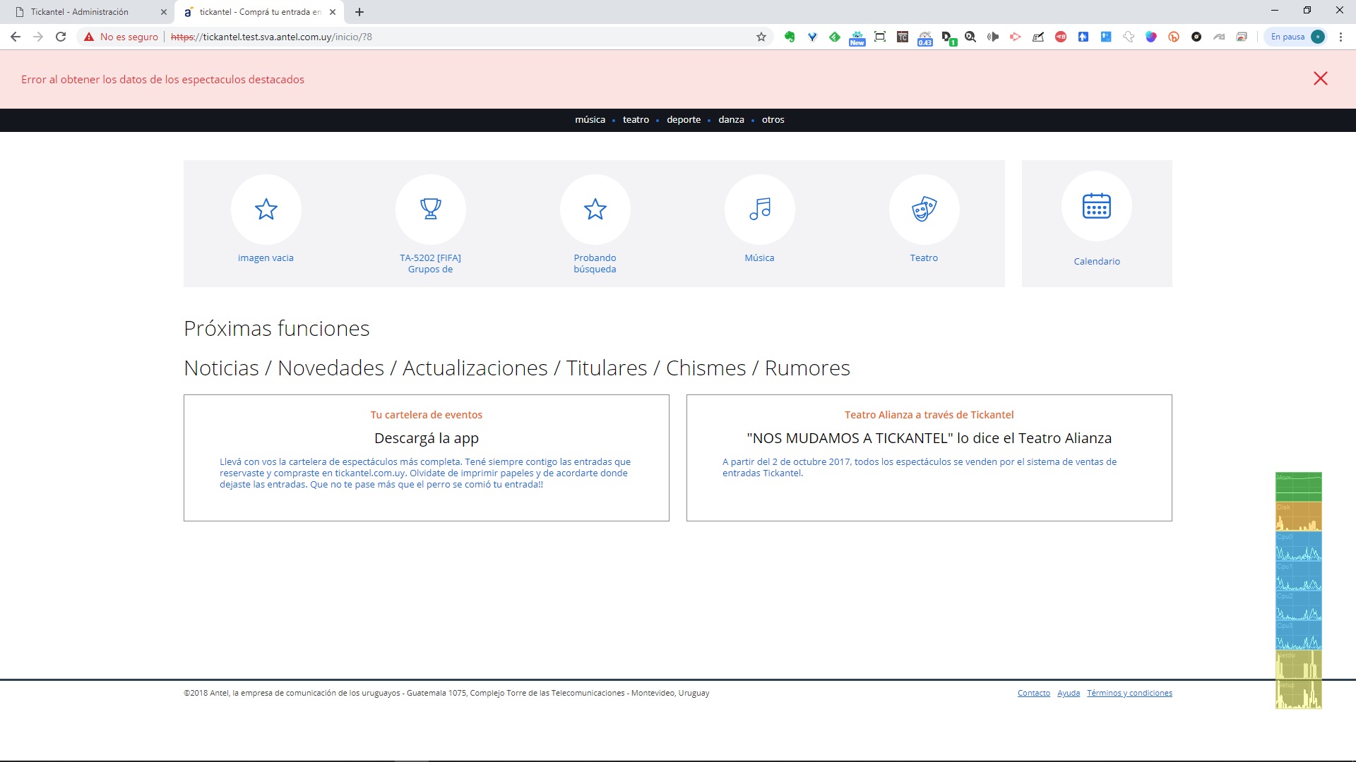Open the Términos y condiciones link
This screenshot has height=762, width=1356.
coord(1129,693)
